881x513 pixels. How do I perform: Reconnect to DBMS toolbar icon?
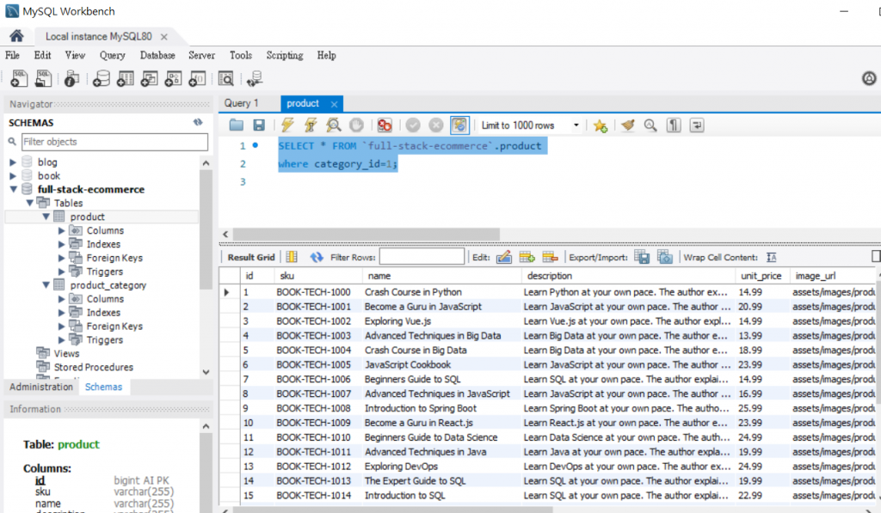(255, 78)
